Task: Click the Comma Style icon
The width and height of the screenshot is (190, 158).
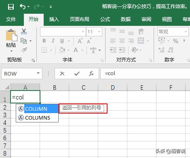Action: pyautogui.click(x=184, y=41)
